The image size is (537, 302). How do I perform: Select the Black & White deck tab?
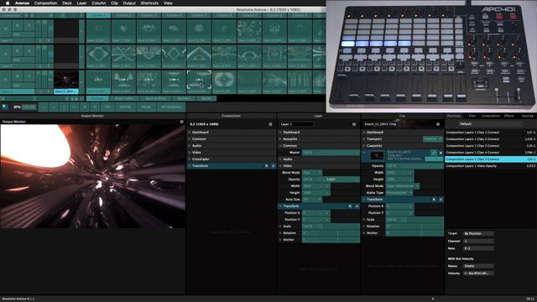click(155, 99)
